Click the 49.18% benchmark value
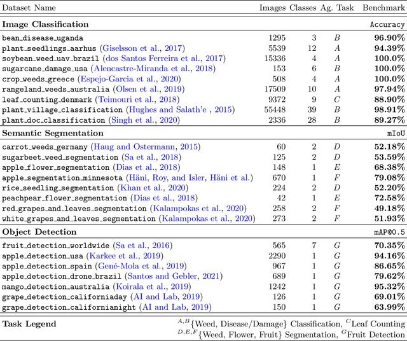This screenshot has height=341, width=407. coord(389,208)
